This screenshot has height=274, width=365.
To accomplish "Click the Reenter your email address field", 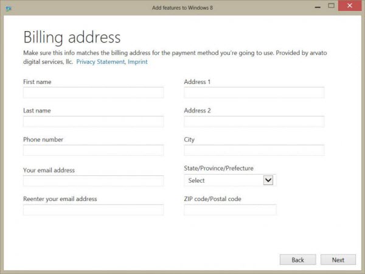I will [93, 209].
